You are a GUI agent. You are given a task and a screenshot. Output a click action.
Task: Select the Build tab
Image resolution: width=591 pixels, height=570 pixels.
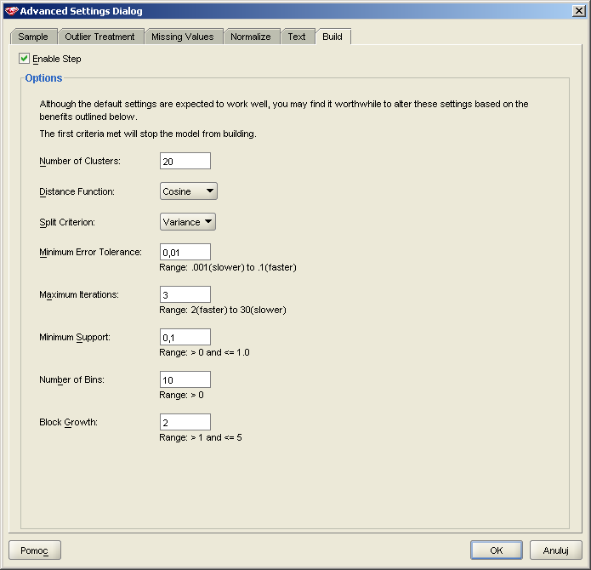pos(332,37)
